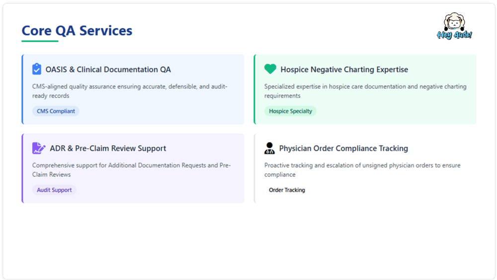Open ADR & Pre-Claim Review Support title
This screenshot has width=497, height=280.
pos(108,148)
